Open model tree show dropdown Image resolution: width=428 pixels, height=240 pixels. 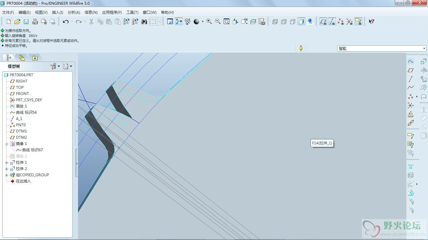point(67,66)
